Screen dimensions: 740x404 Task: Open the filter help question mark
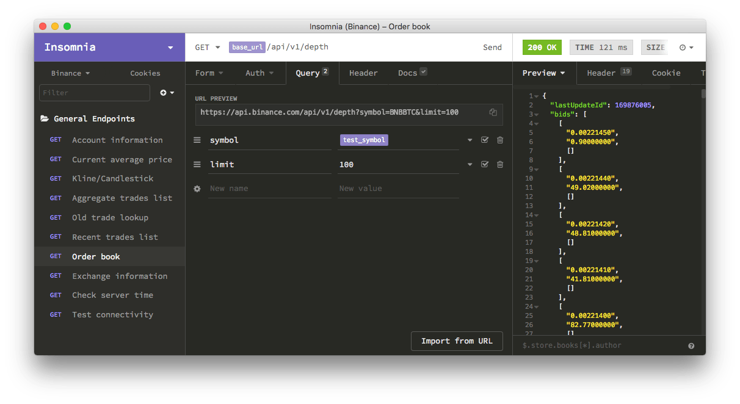pos(691,345)
